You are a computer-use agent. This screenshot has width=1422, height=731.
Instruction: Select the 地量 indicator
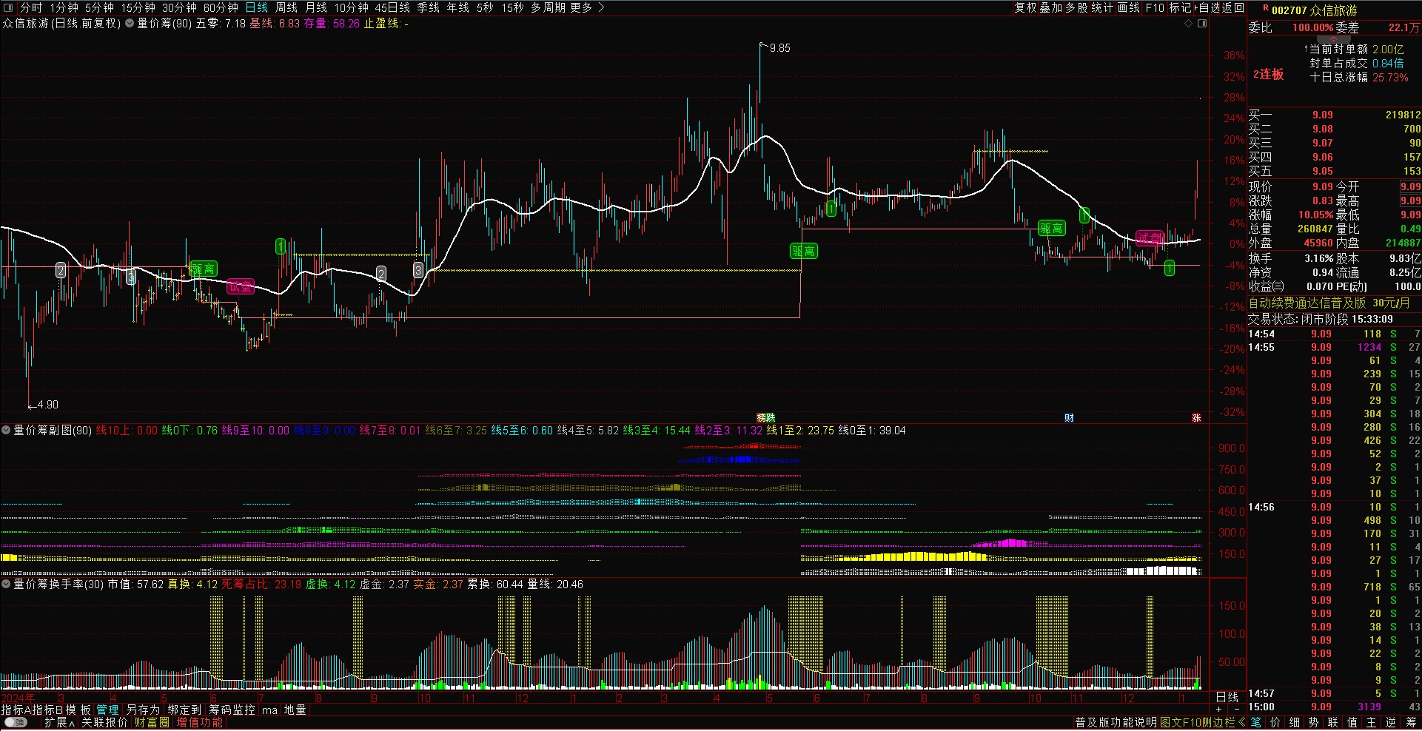295,710
